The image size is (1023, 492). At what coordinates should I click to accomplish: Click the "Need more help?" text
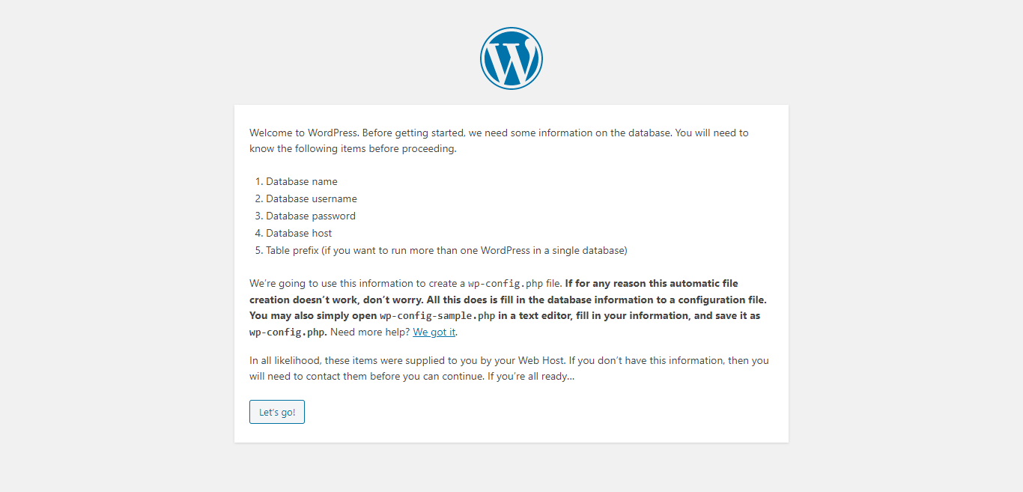tap(370, 332)
